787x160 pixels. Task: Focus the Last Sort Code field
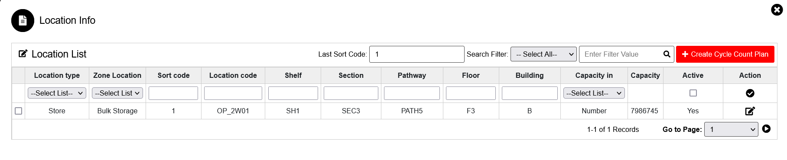(x=416, y=54)
